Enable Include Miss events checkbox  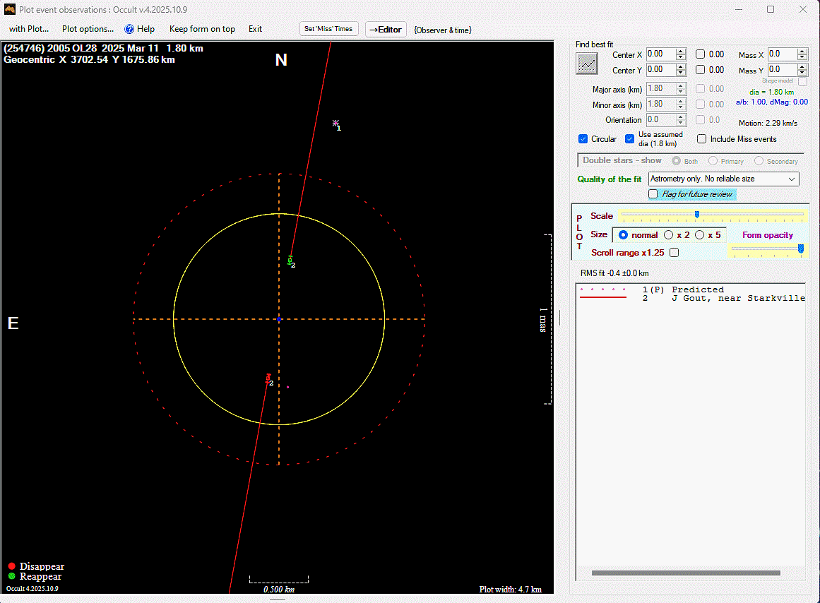click(x=701, y=139)
